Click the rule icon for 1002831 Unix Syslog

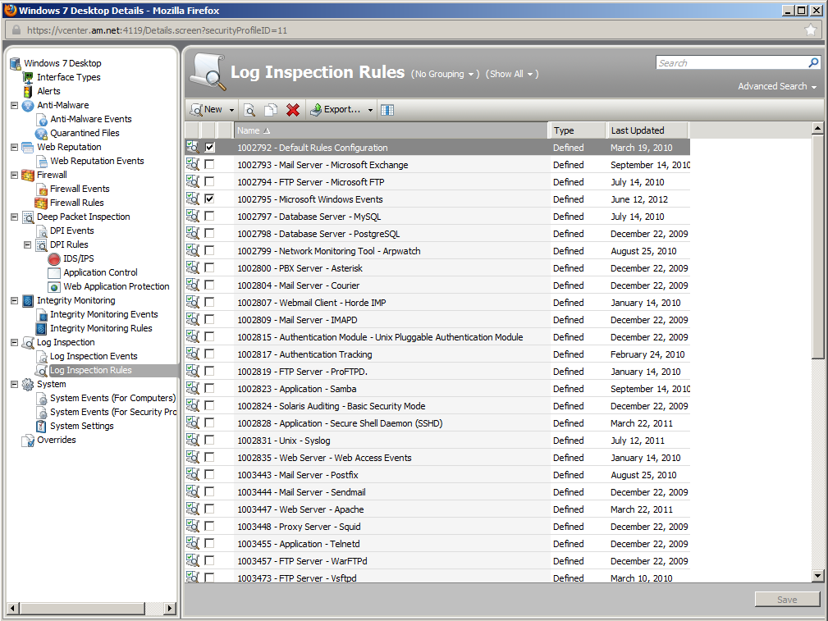(193, 441)
